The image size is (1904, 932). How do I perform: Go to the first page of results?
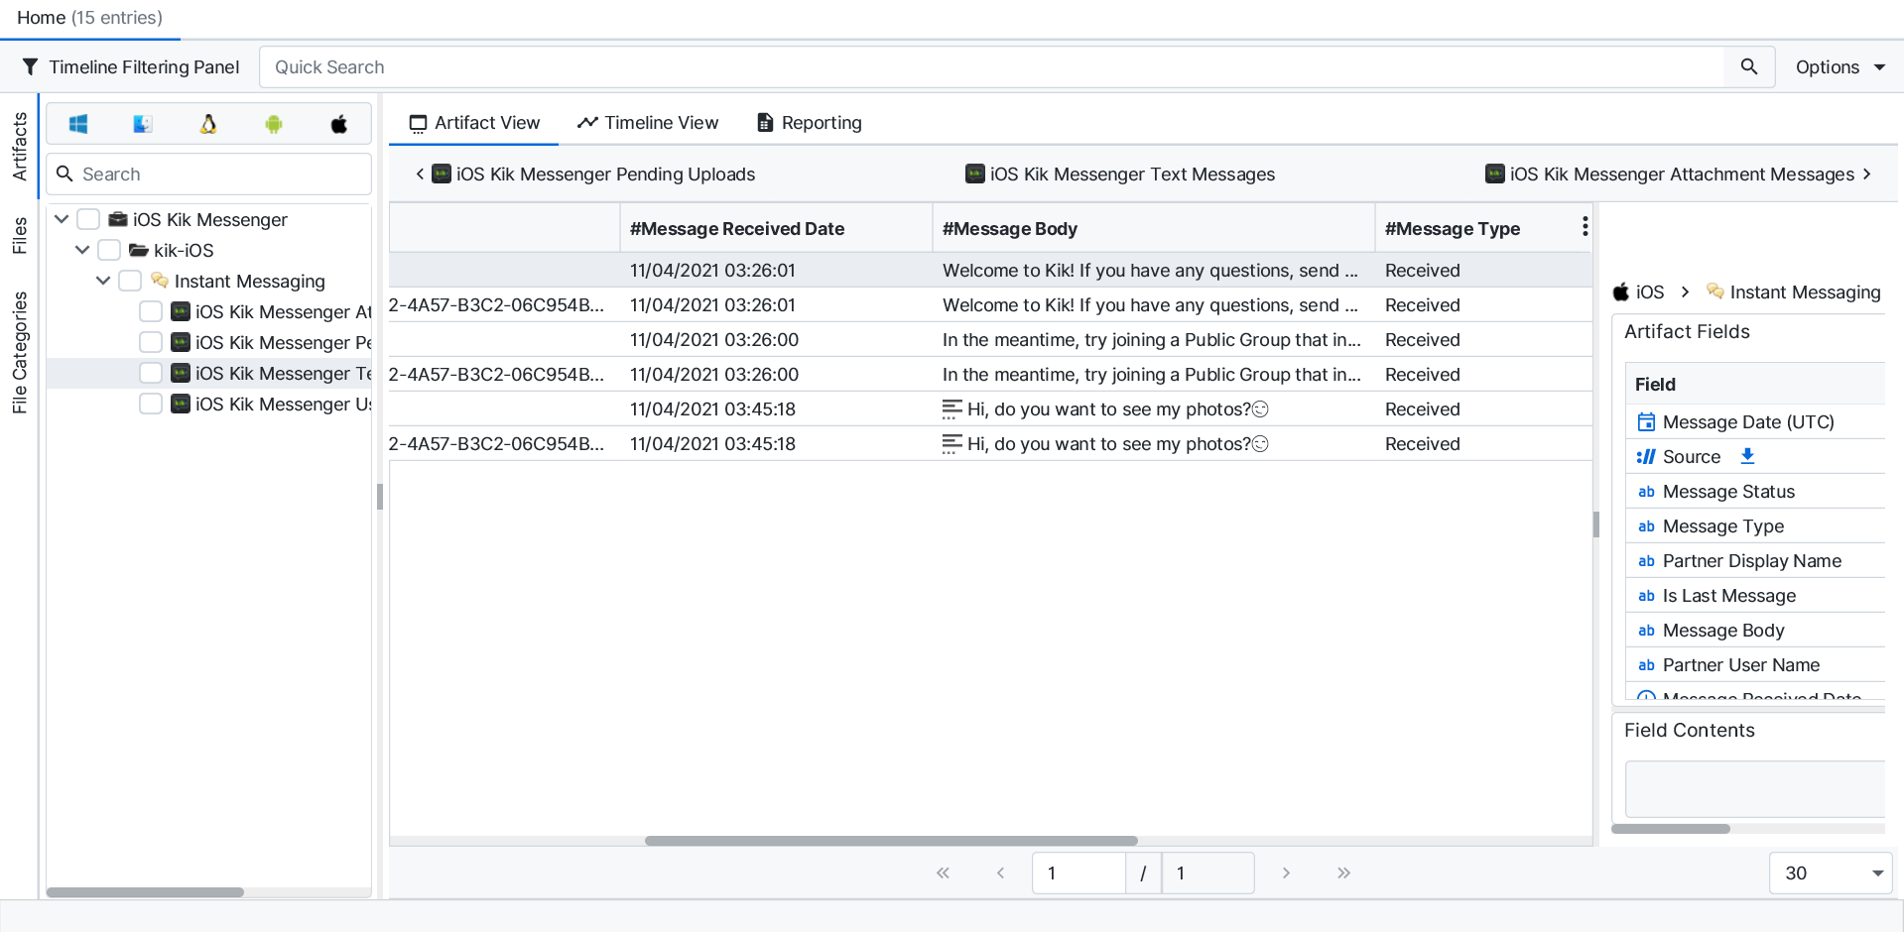pos(943,873)
